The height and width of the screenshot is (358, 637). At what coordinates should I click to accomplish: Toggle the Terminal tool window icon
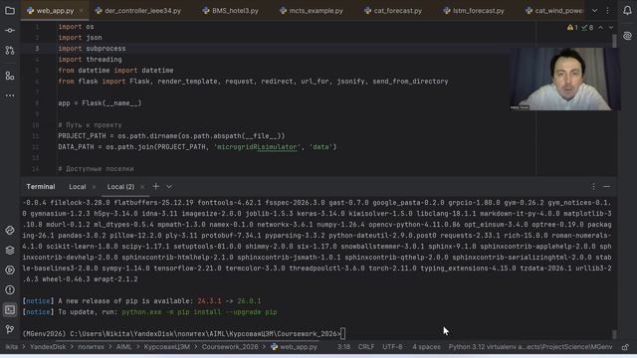(10, 309)
